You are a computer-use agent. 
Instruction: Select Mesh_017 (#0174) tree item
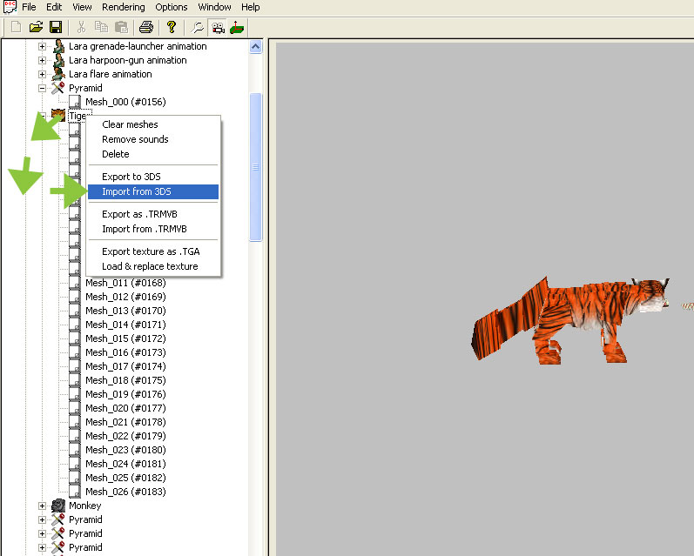pyautogui.click(x=125, y=366)
